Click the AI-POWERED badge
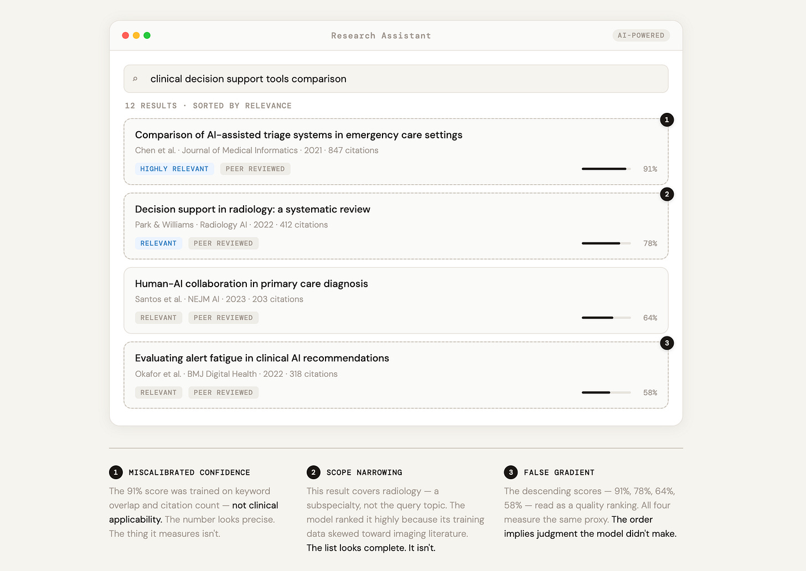Image resolution: width=806 pixels, height=571 pixels. 641,35
